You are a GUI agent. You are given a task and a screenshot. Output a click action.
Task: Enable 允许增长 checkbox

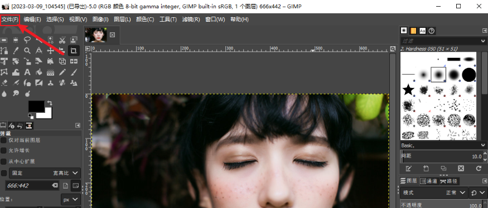pos(4,151)
